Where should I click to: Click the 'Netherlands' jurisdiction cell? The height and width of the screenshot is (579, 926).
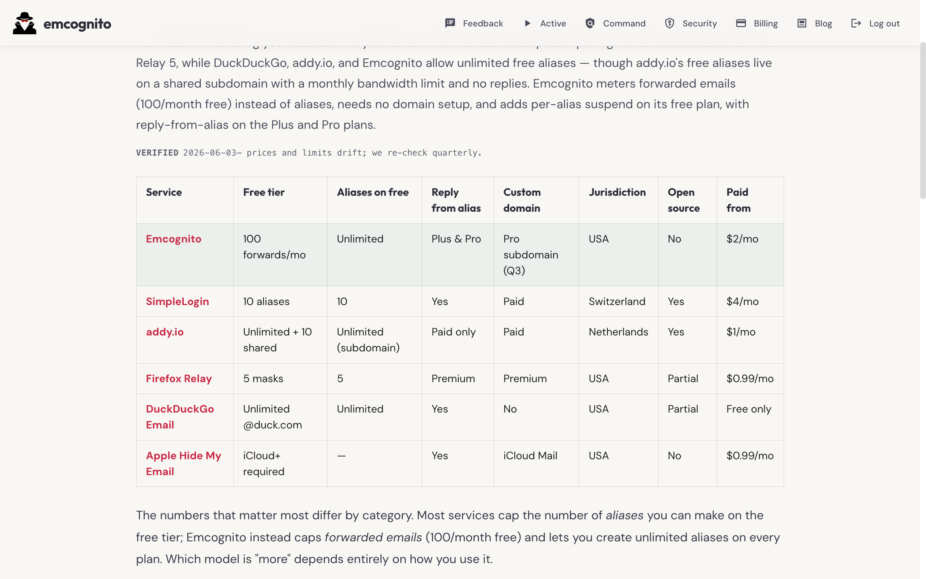click(618, 340)
